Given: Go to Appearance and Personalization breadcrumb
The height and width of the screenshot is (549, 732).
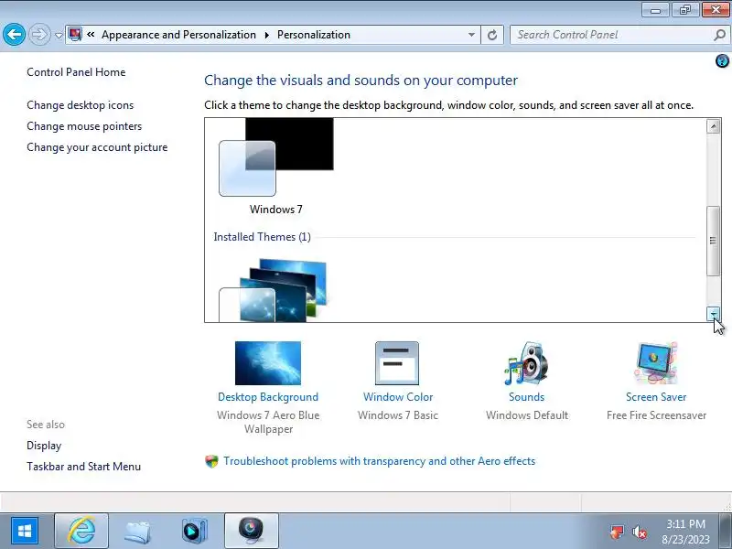Looking at the screenshot, I should (x=178, y=35).
